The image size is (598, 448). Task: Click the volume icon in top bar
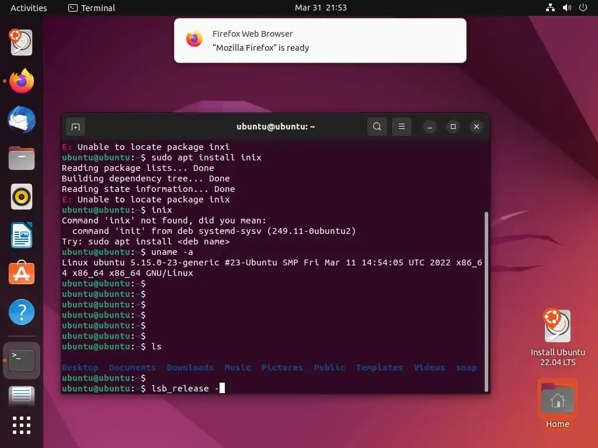coord(566,7)
